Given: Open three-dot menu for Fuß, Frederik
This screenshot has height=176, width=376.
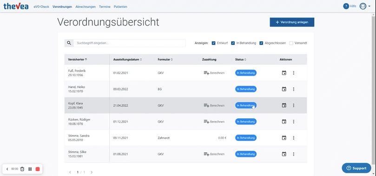Looking at the screenshot, I should click(x=294, y=73).
